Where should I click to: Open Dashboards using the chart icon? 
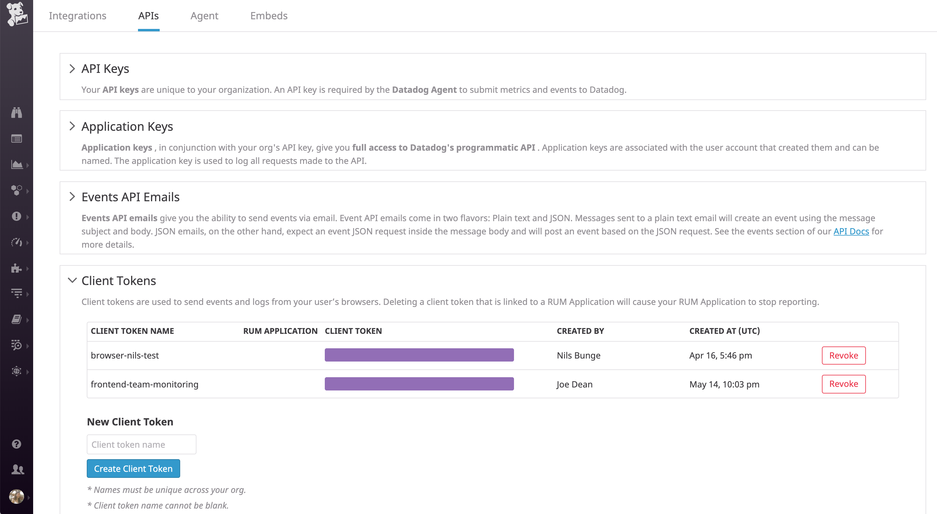16,165
